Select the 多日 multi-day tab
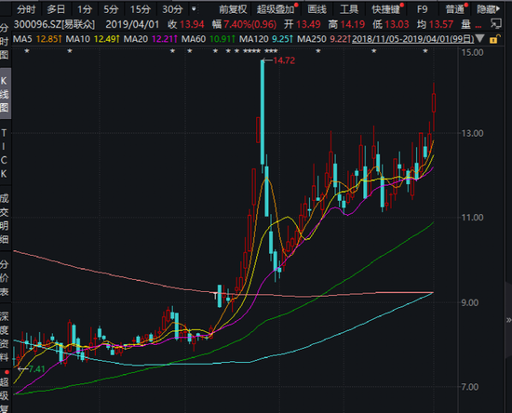 coord(56,9)
